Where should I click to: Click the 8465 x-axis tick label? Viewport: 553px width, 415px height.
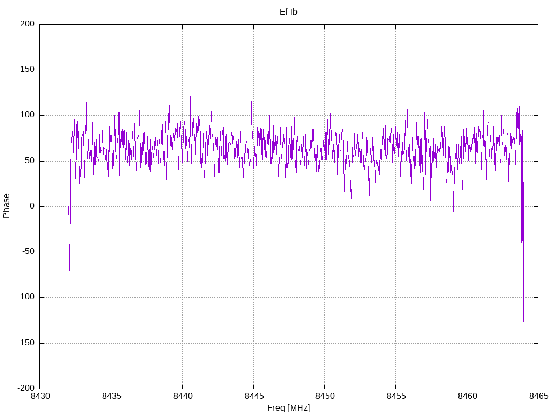(537, 397)
